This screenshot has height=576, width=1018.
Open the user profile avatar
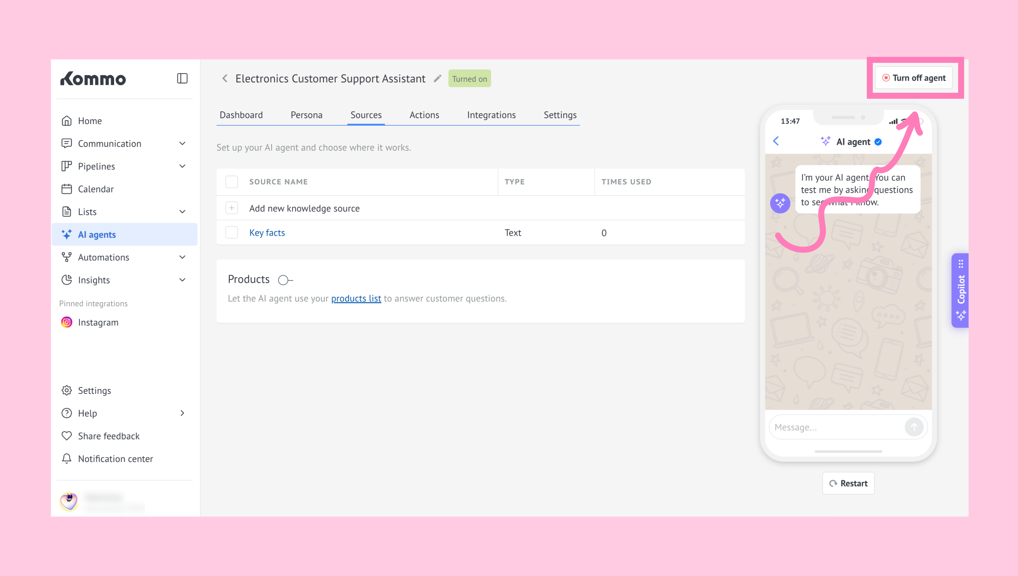[x=69, y=501]
